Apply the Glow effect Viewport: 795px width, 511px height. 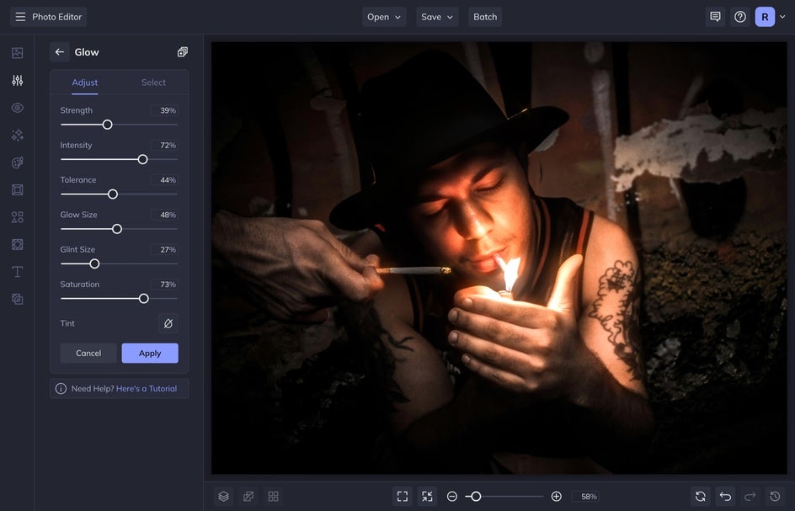[150, 353]
